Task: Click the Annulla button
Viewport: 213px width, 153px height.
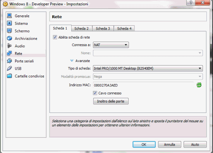Action: [x=169, y=145]
